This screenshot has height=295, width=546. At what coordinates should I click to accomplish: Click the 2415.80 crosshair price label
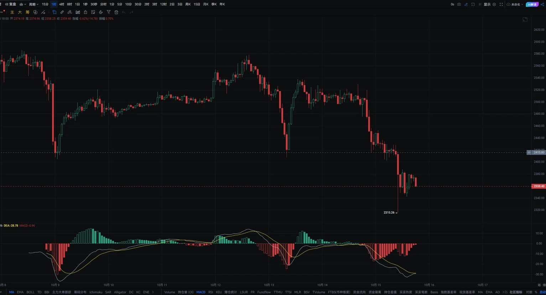pyautogui.click(x=539, y=152)
